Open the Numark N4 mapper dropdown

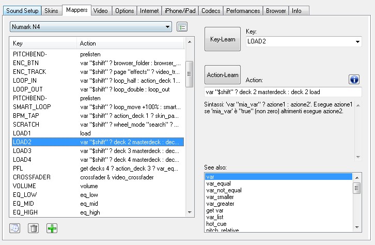click(91, 26)
